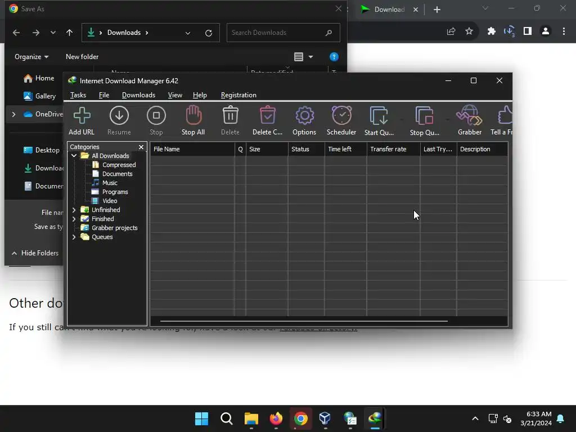Open recent locations dropdown in Save As

coord(53,33)
